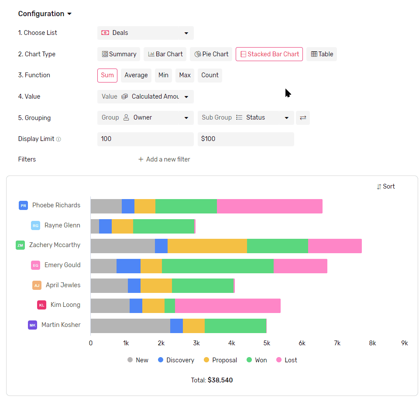Select the Summary chart type
The width and height of the screenshot is (419, 399).
pyautogui.click(x=119, y=54)
